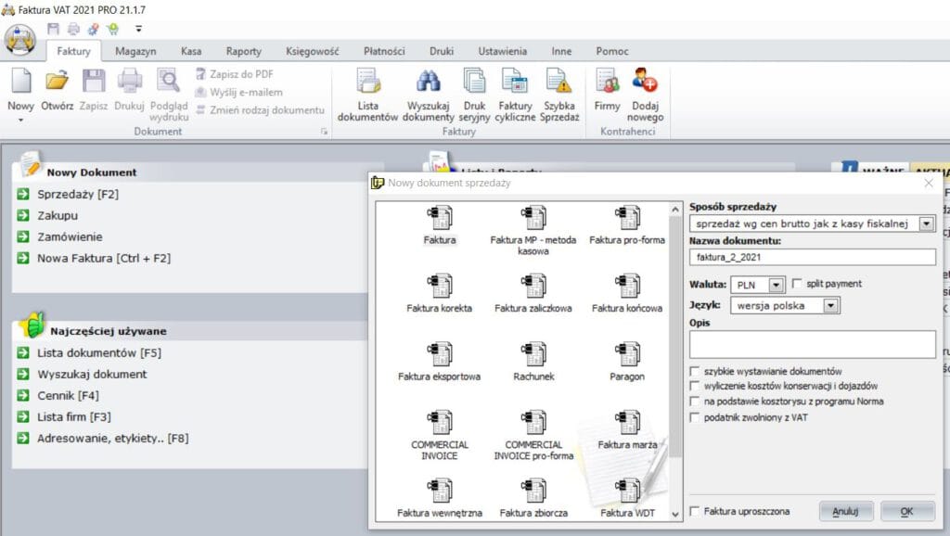Viewport: 950px width, 536px height.
Task: Open the Księgowość ribbon tab
Action: [x=313, y=51]
